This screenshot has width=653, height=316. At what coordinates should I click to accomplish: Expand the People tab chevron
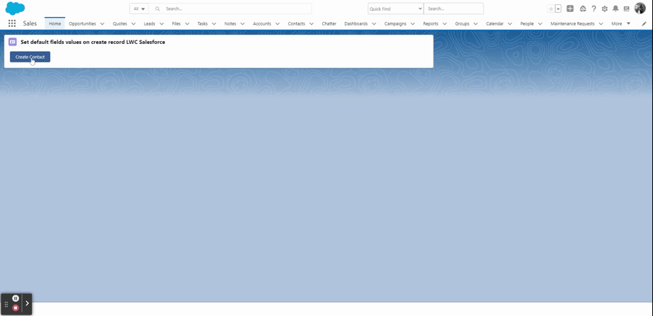[x=540, y=24]
